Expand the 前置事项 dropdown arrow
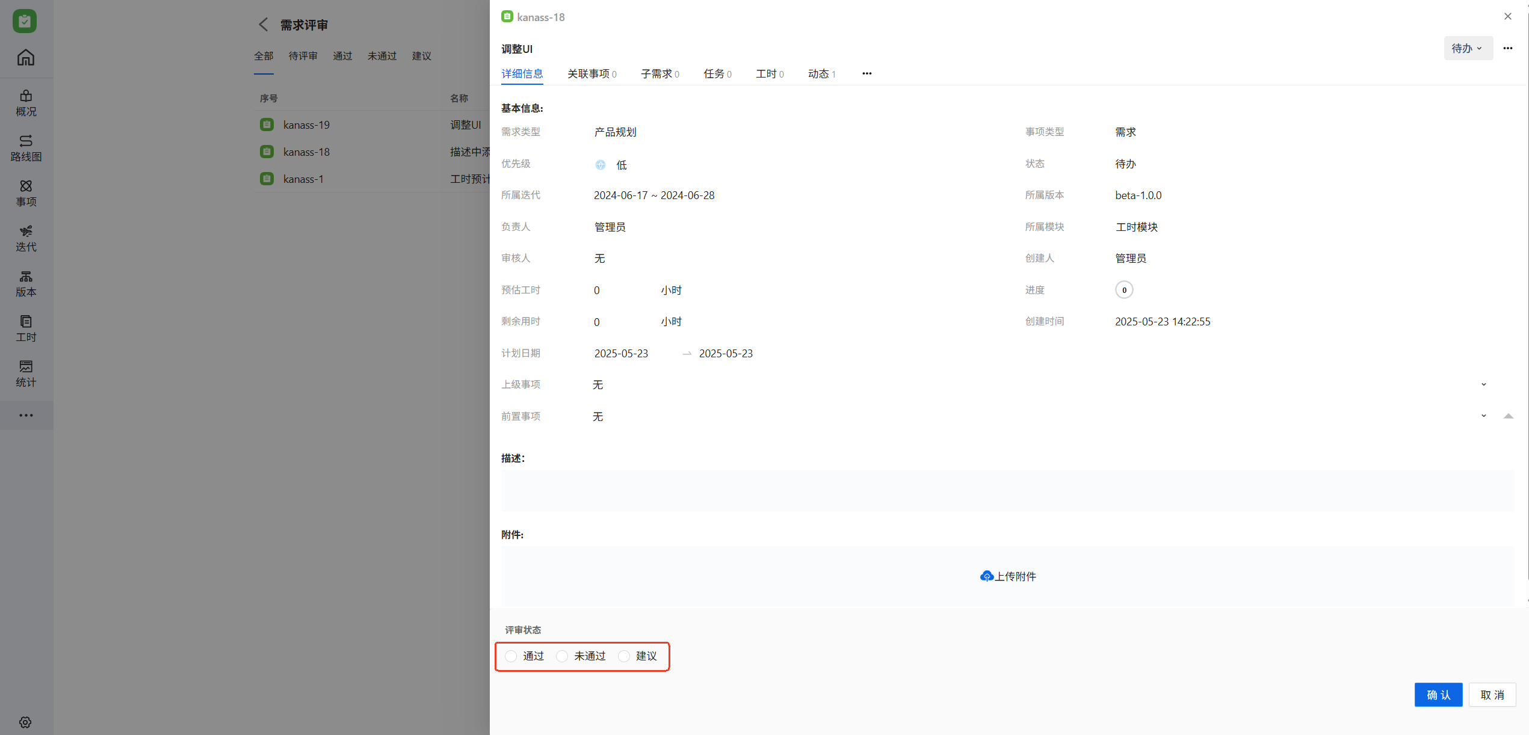 [x=1483, y=416]
